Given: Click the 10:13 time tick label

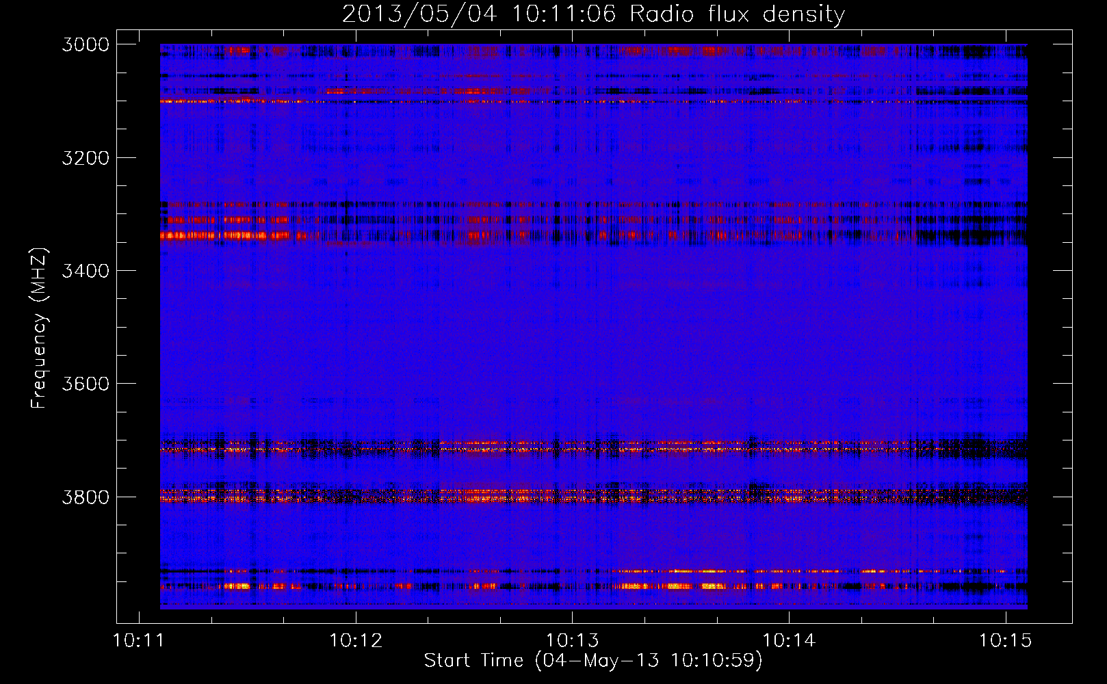Looking at the screenshot, I should tap(572, 641).
